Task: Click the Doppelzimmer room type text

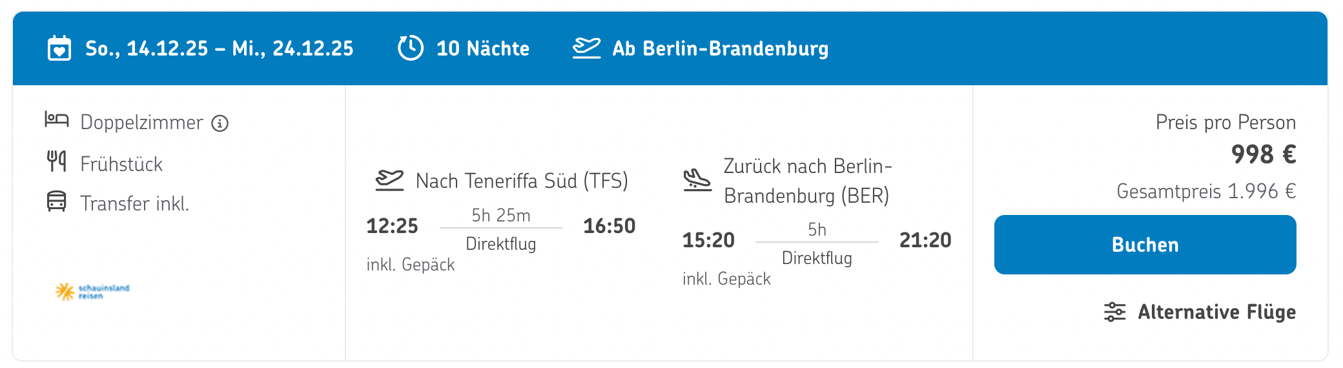Action: 141,123
